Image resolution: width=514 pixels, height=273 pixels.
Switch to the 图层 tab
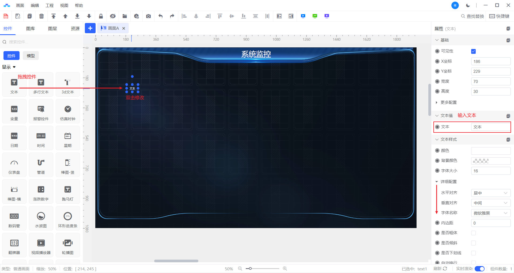click(x=52, y=29)
